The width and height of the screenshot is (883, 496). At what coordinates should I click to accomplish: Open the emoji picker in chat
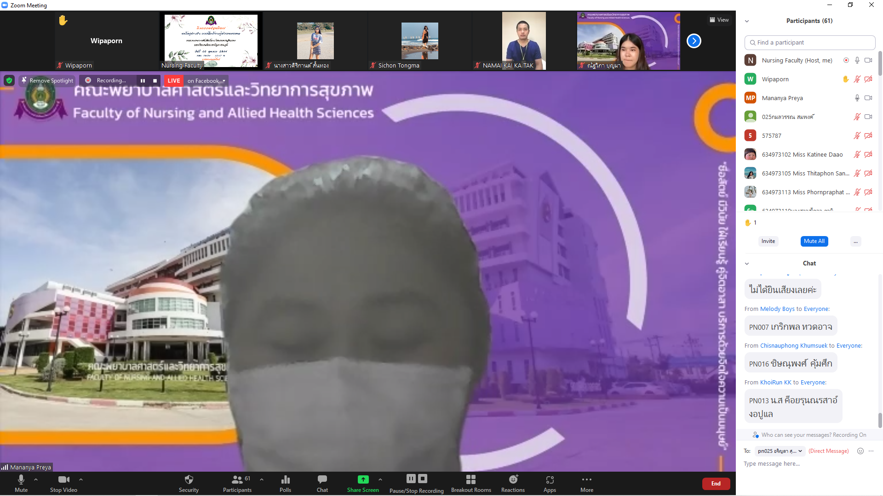pyautogui.click(x=860, y=451)
